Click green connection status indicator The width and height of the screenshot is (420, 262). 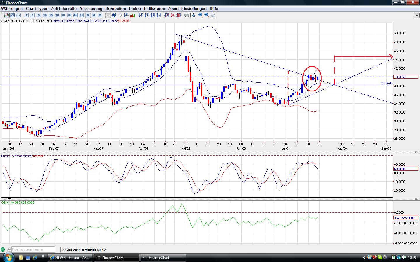[x=3, y=249]
